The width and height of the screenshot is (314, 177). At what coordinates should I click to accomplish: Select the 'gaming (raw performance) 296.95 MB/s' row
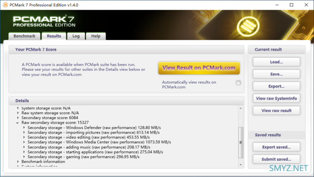84,157
